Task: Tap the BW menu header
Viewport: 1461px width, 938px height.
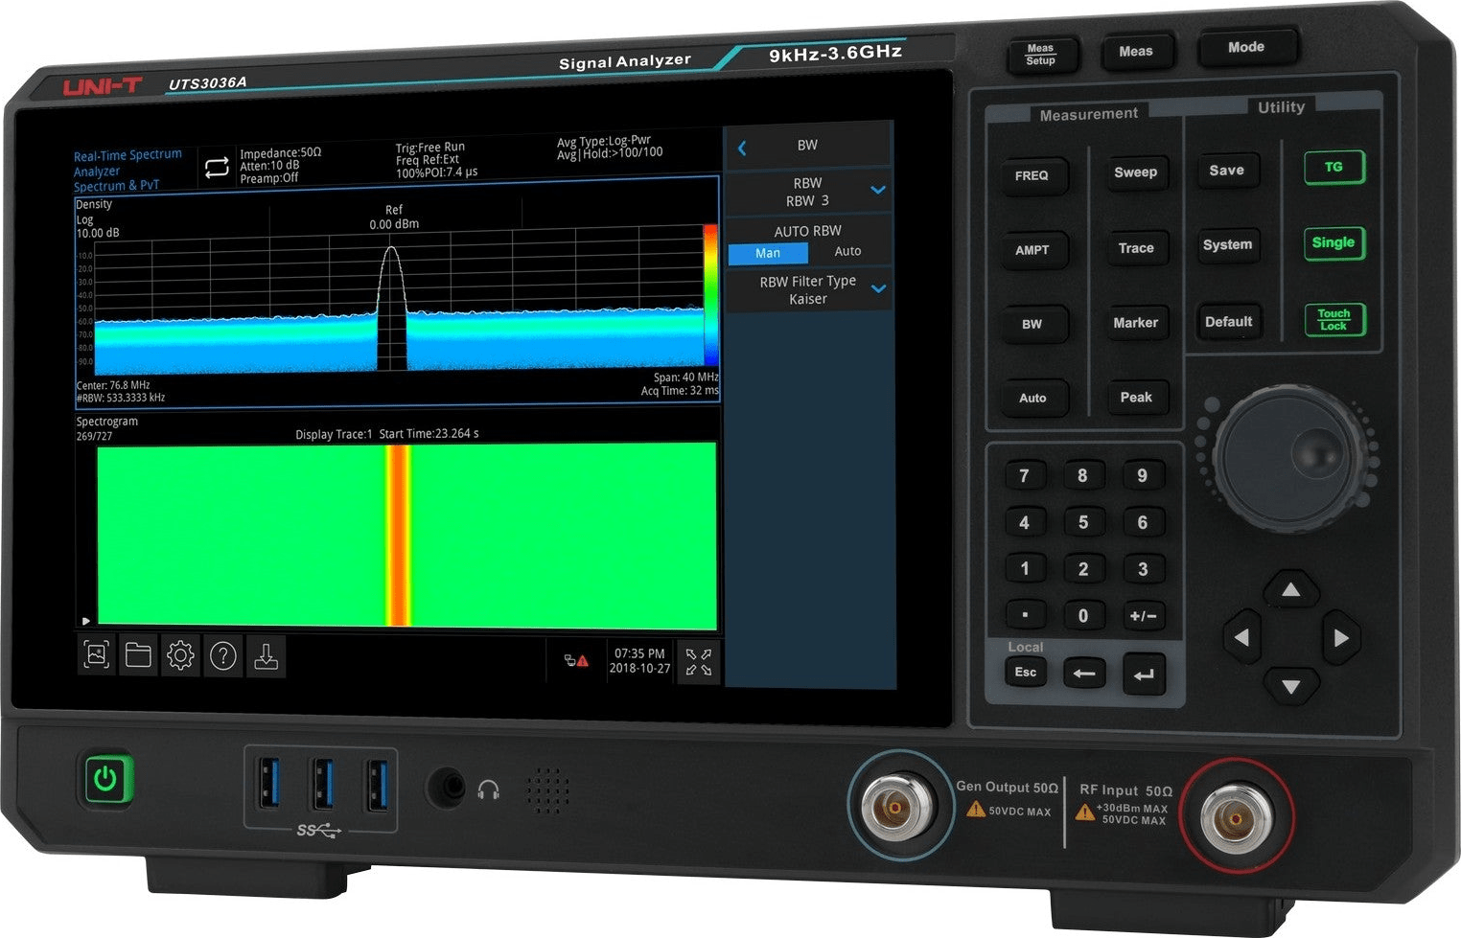Action: tap(808, 146)
